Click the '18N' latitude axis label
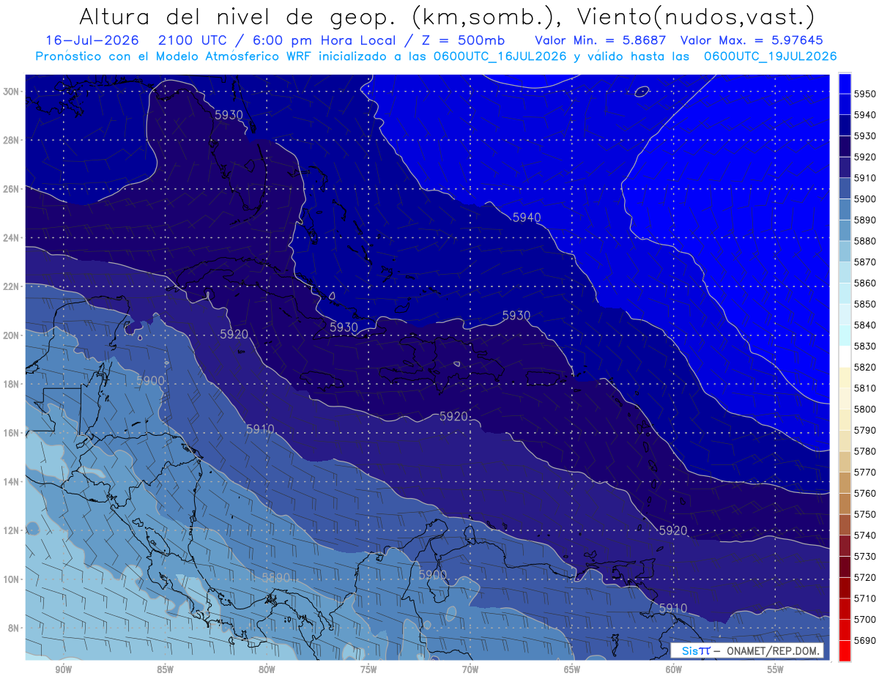Screen dimensions: 879x679 click(11, 385)
